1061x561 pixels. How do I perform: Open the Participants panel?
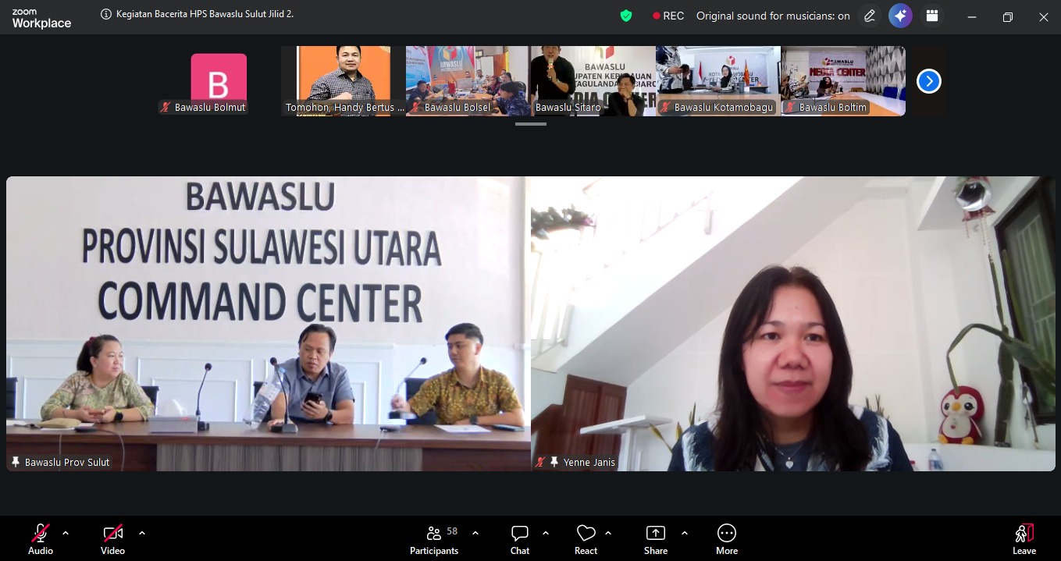click(434, 539)
